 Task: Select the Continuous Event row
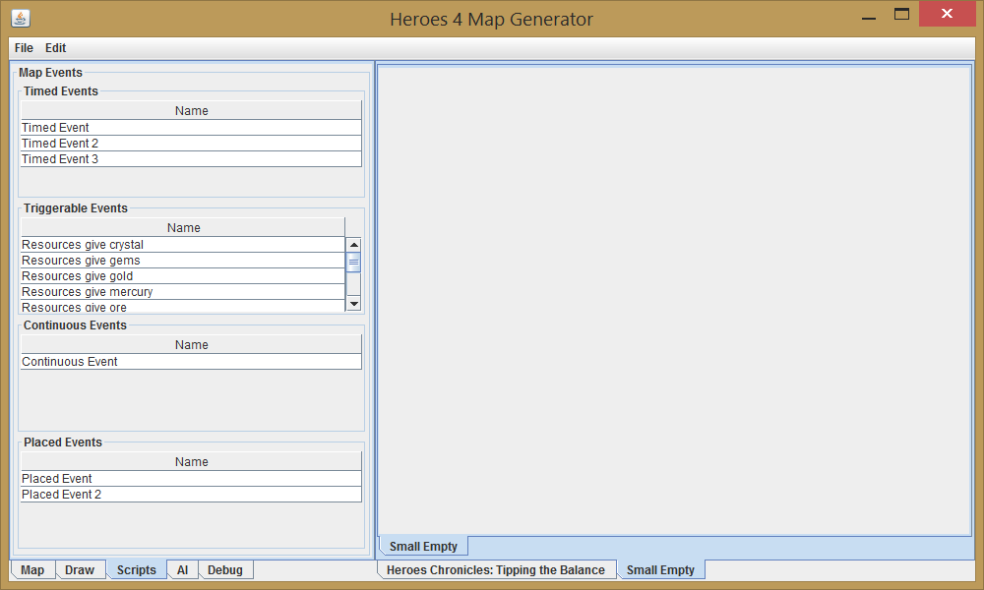pos(192,361)
